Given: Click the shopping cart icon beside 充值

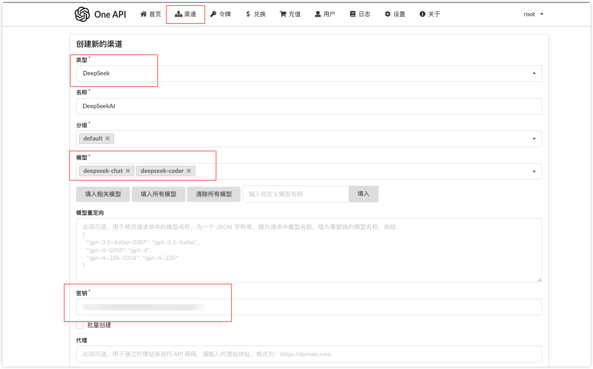Looking at the screenshot, I should pyautogui.click(x=283, y=14).
